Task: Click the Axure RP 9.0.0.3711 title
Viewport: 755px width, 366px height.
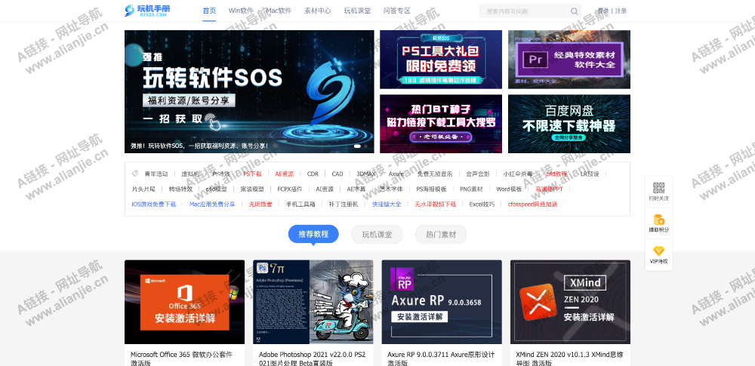Action: click(x=441, y=358)
